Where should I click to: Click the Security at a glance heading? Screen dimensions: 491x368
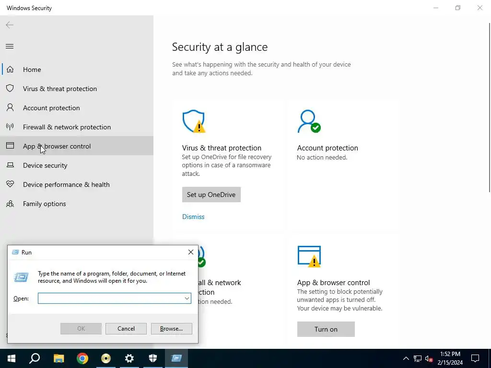point(220,47)
